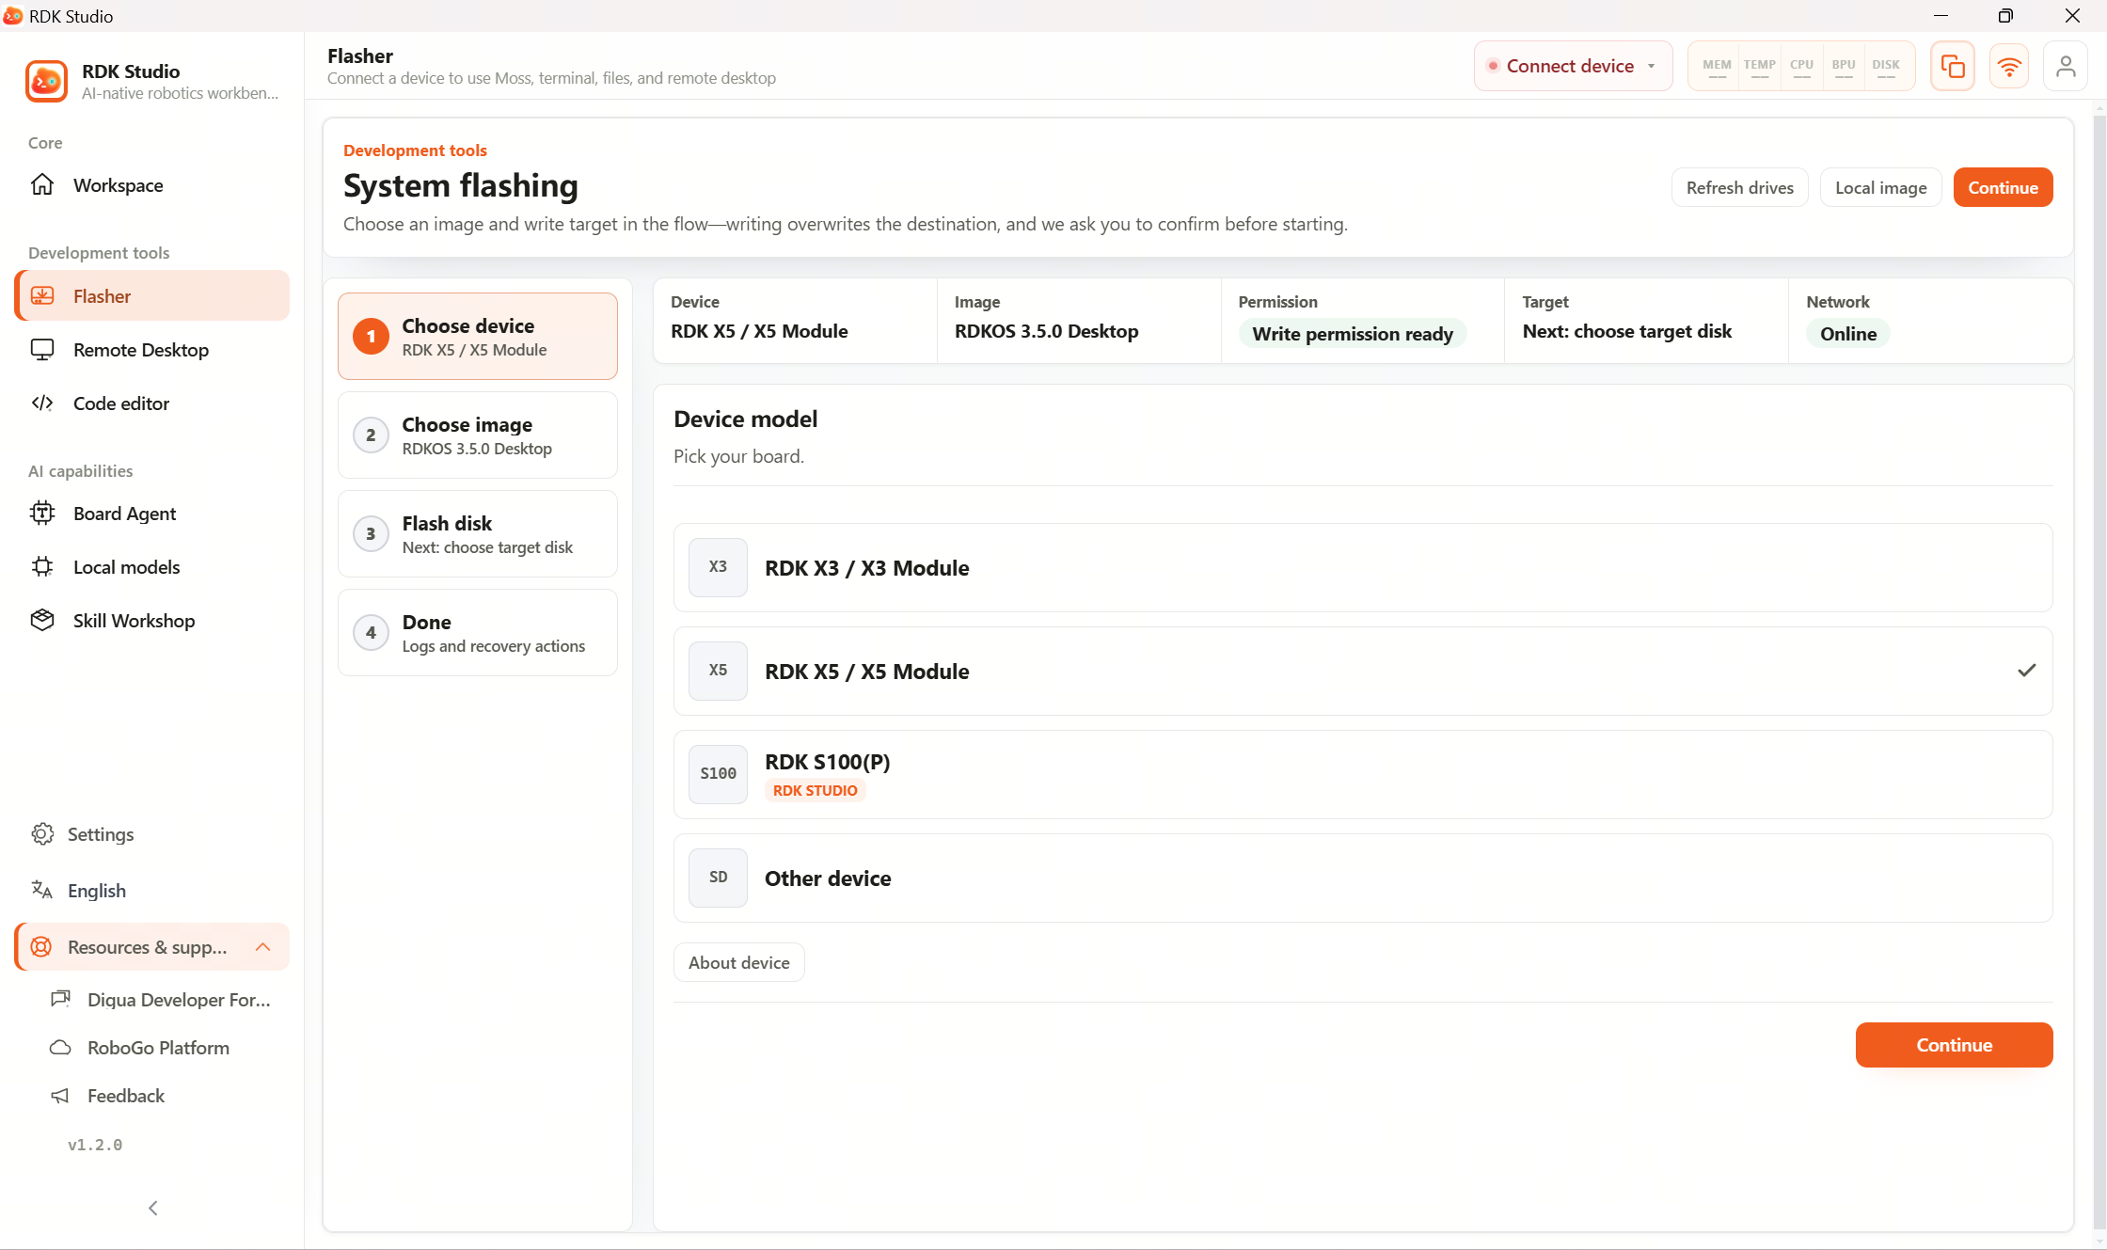Click the SD other device badge icon

[718, 878]
